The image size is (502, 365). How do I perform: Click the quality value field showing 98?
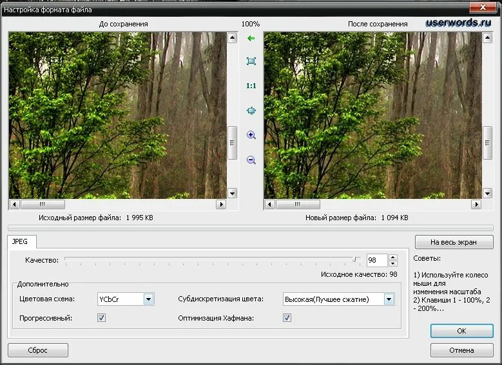click(x=377, y=260)
